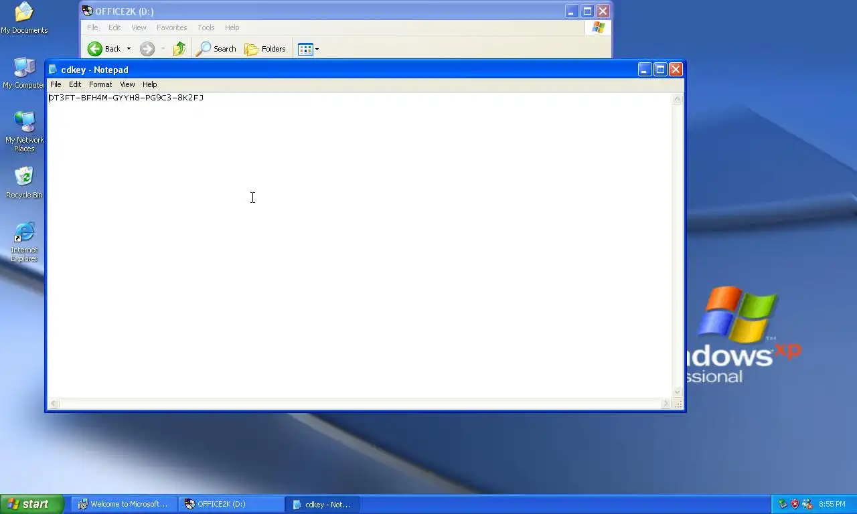Click the Notepad scroll down arrow
857x514 pixels.
[x=677, y=392]
